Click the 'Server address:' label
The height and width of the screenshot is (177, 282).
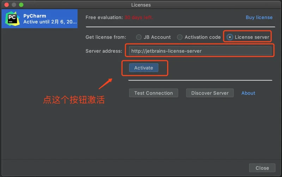click(104, 51)
